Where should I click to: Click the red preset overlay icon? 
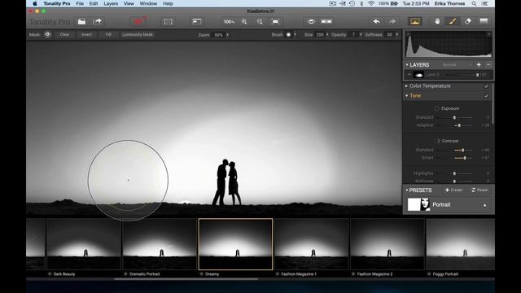coord(138,22)
